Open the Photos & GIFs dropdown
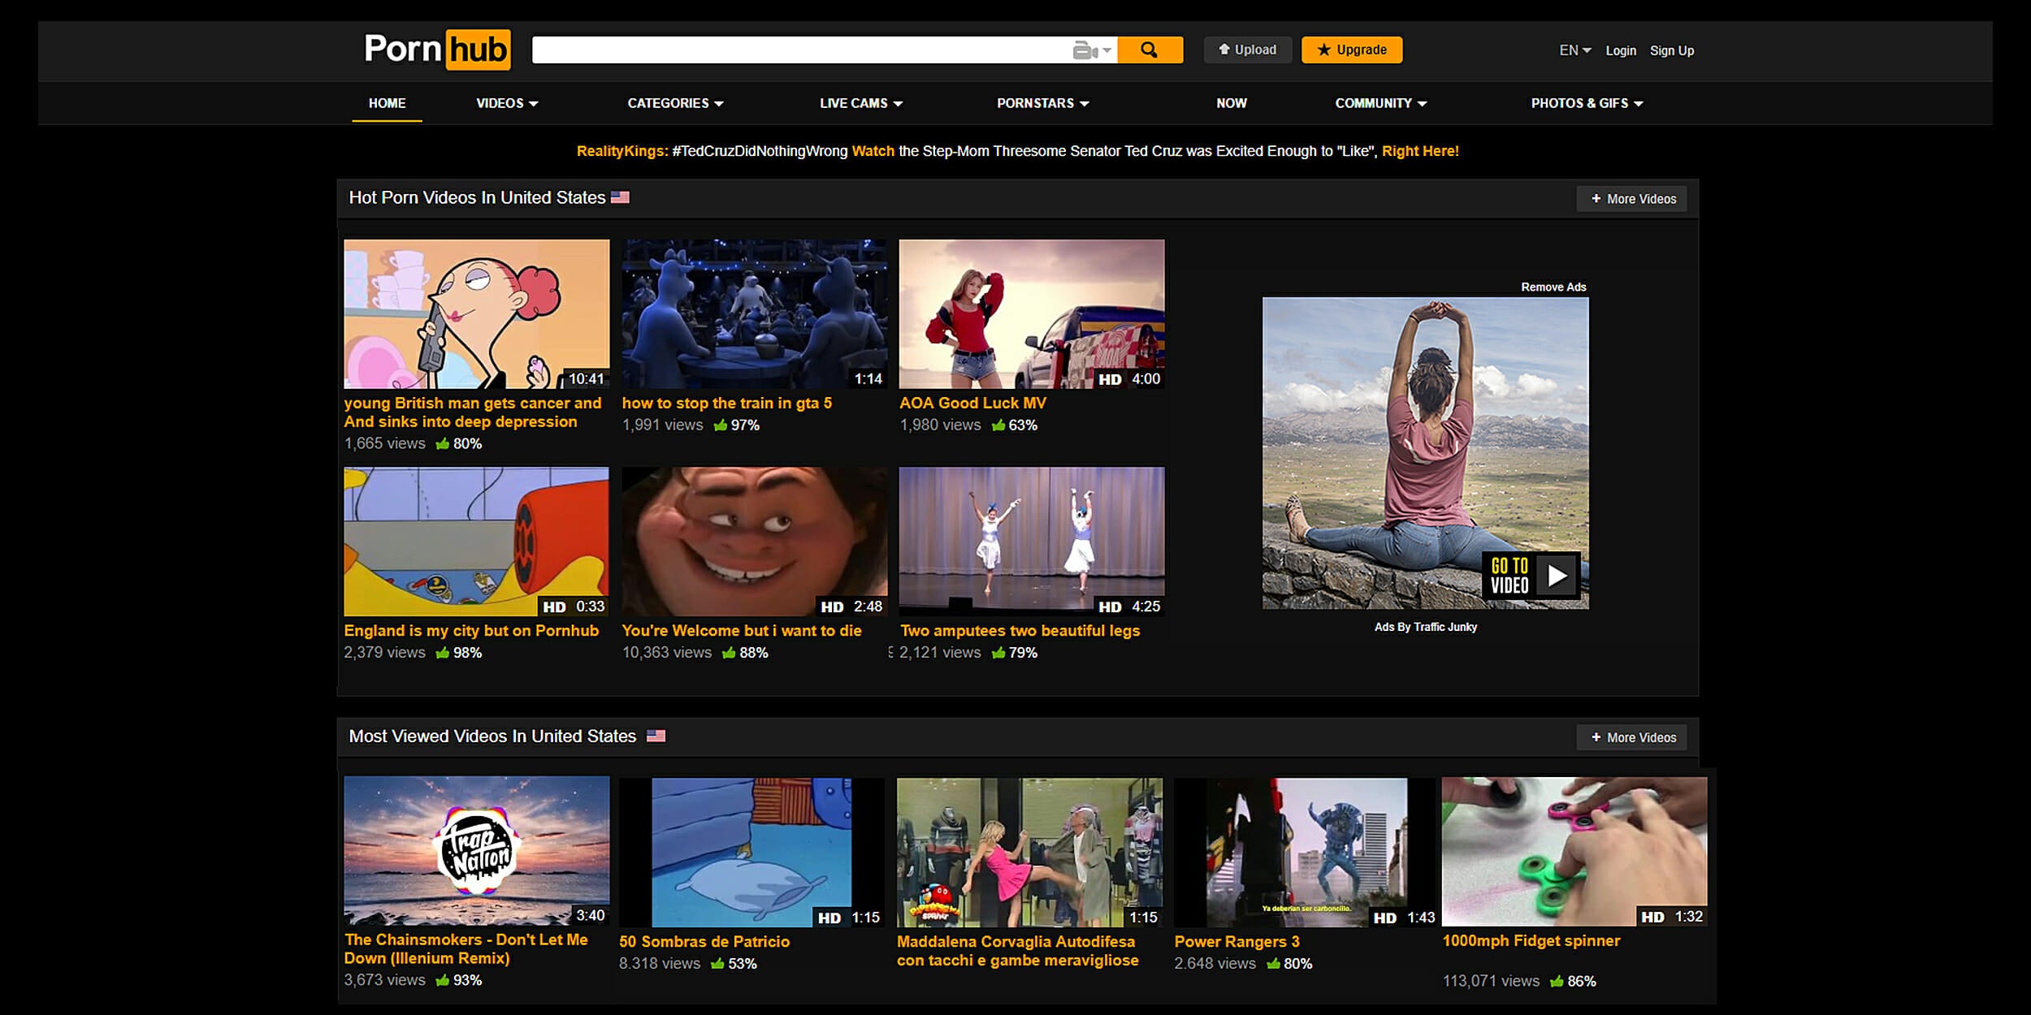Screen dimensions: 2031x1015 1586,103
